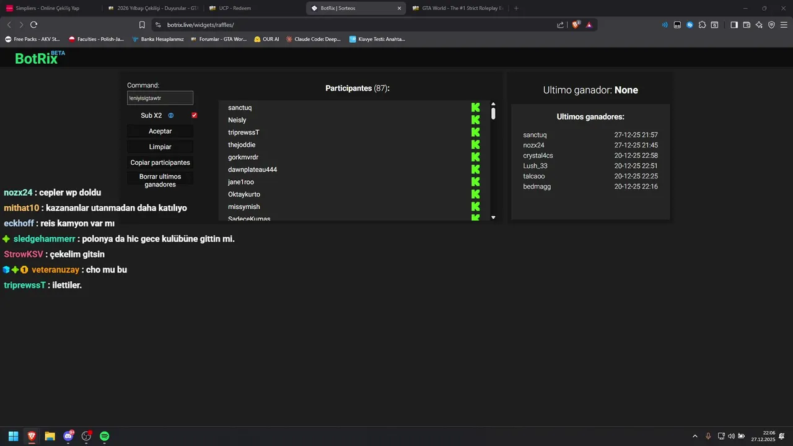The width and height of the screenshot is (793, 446).
Task: Switch to the Simpliers - Online Çekiliş Yap tab
Action: (x=50, y=8)
